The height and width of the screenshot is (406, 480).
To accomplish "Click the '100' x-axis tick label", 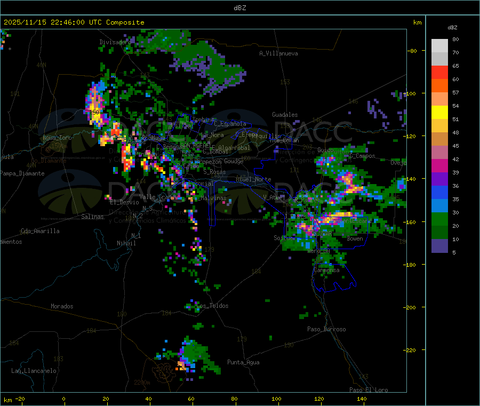I will 276,399.
